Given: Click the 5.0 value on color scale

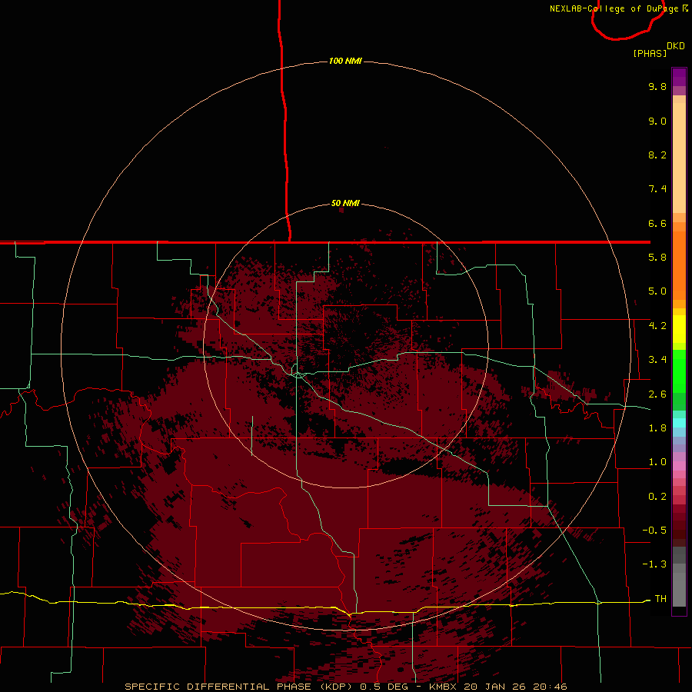Looking at the screenshot, I should pyautogui.click(x=657, y=291).
